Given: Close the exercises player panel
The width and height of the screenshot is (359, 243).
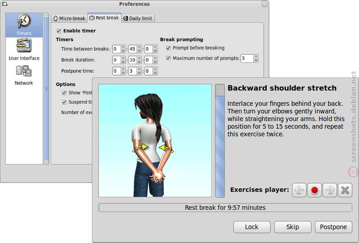Looking at the screenshot, I should [345, 190].
